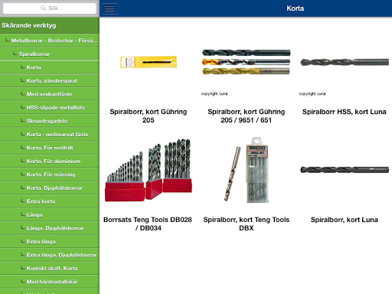Open Borrsats Teng Tools DB028 / DB034 title

(x=148, y=224)
